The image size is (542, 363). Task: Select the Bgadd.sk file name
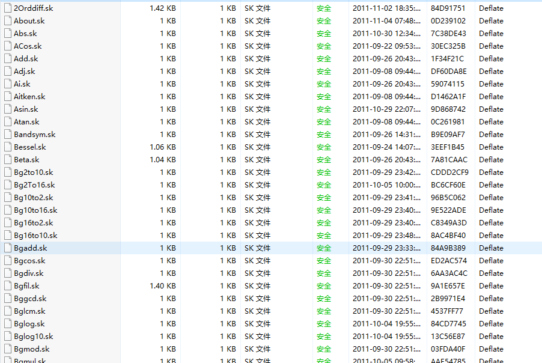pos(31,248)
